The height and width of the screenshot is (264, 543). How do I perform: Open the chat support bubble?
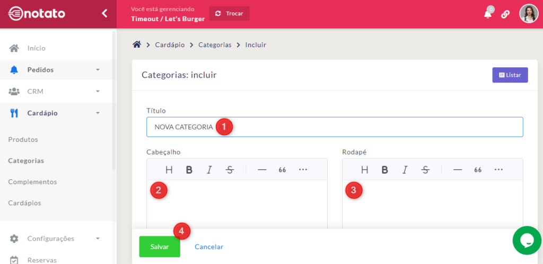tap(527, 241)
